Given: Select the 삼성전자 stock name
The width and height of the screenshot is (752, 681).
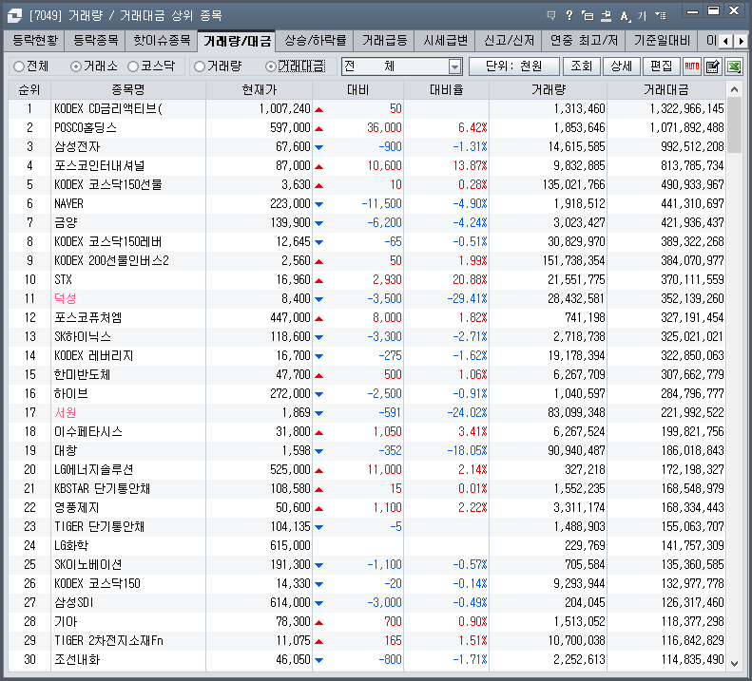Looking at the screenshot, I should click(77, 146).
